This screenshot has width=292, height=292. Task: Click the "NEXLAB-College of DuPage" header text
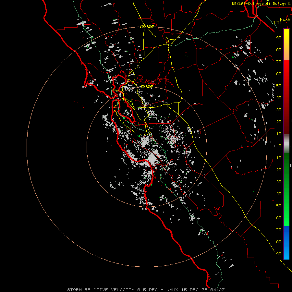click(259, 4)
